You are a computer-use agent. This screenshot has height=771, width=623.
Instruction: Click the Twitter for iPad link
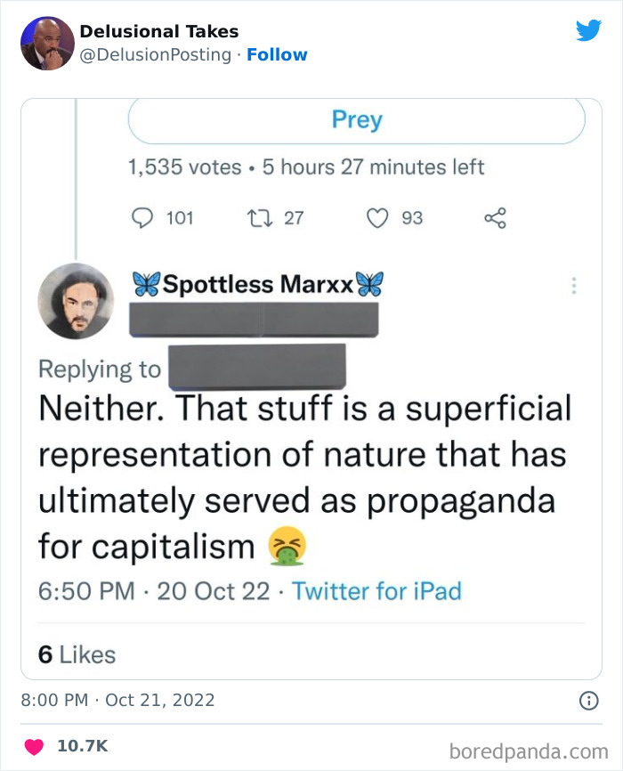(376, 590)
